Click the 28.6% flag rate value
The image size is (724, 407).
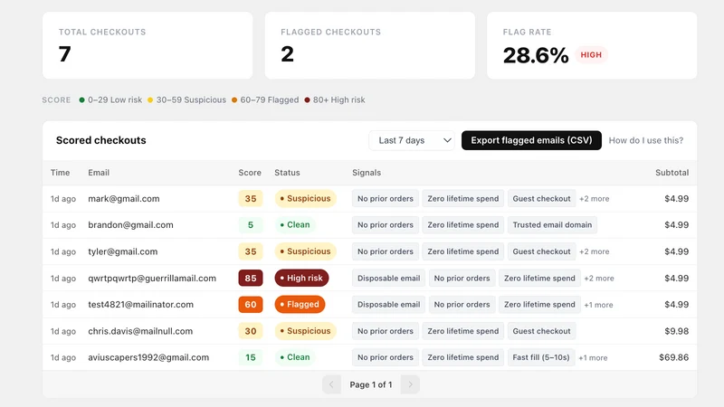tap(536, 55)
